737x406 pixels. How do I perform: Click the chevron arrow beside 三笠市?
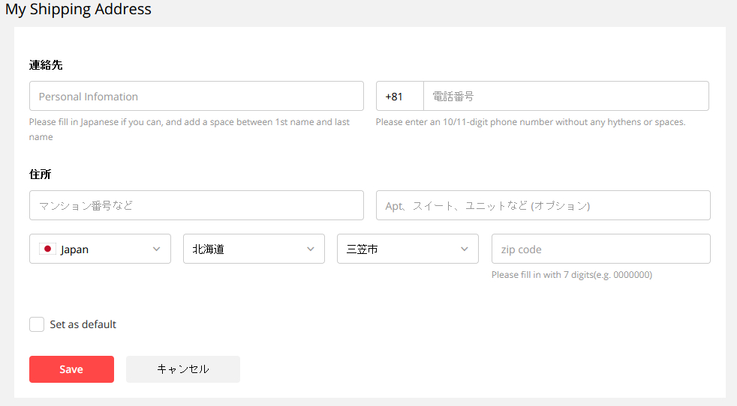[x=465, y=249]
